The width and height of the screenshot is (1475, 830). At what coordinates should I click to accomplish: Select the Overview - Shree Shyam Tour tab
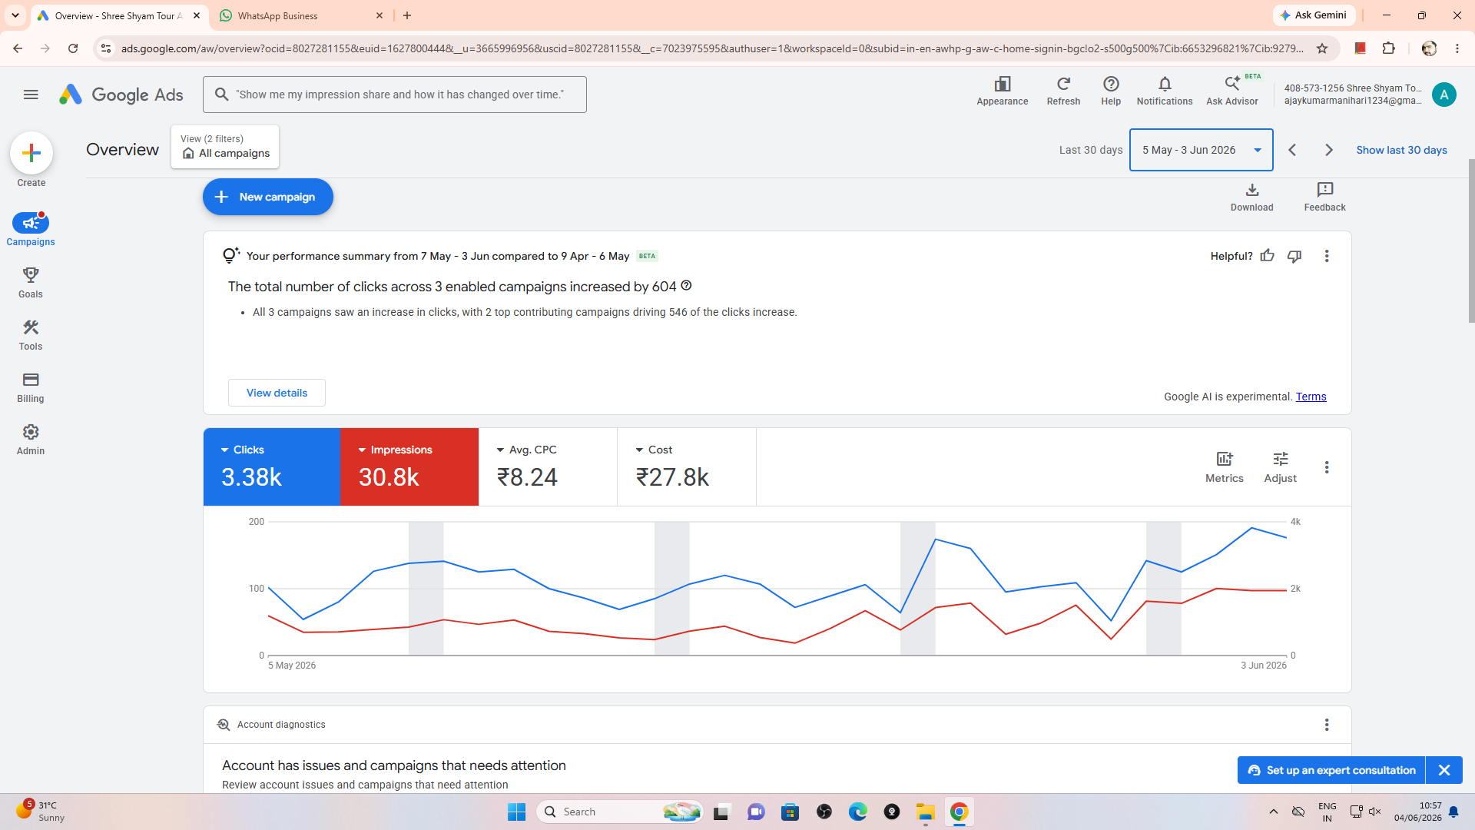tap(119, 15)
